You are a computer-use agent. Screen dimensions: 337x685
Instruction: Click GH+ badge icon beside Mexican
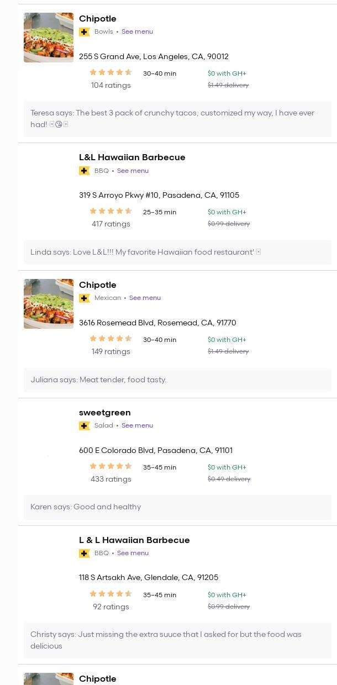click(85, 298)
